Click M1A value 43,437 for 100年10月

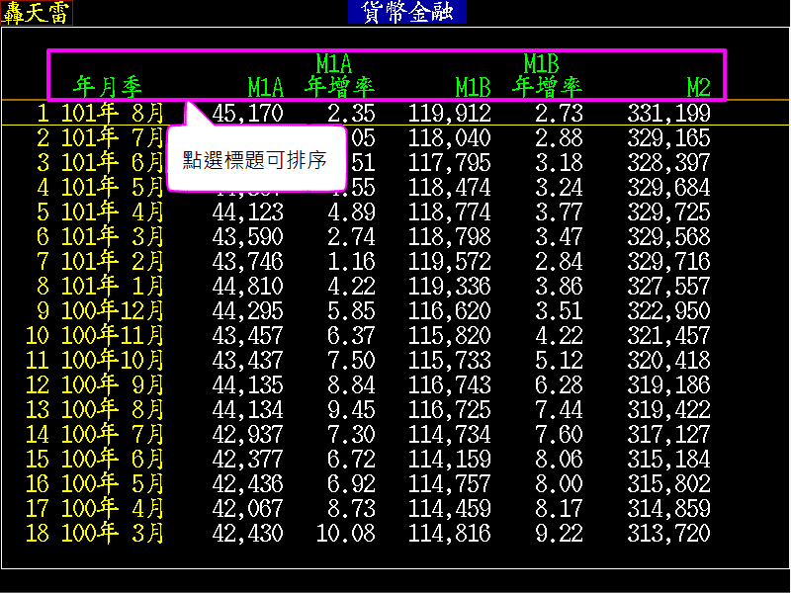tap(247, 361)
